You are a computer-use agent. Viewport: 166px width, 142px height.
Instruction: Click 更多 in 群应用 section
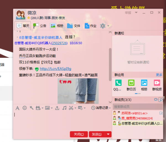(x=159, y=75)
